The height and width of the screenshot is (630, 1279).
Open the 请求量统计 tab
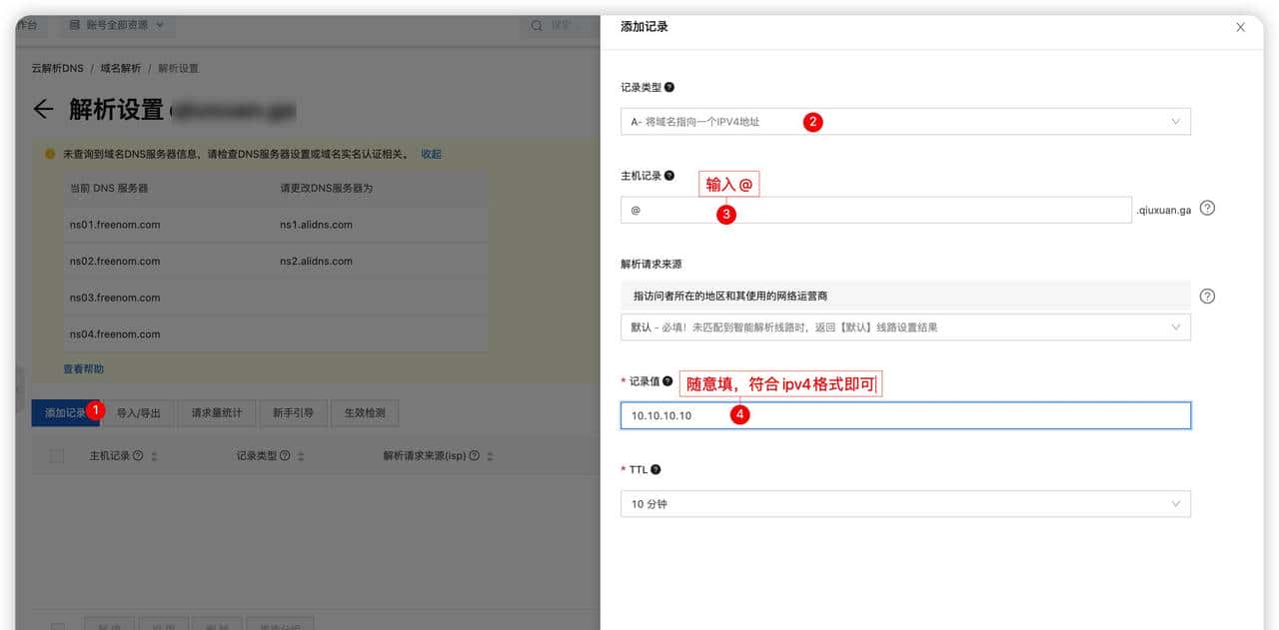216,412
